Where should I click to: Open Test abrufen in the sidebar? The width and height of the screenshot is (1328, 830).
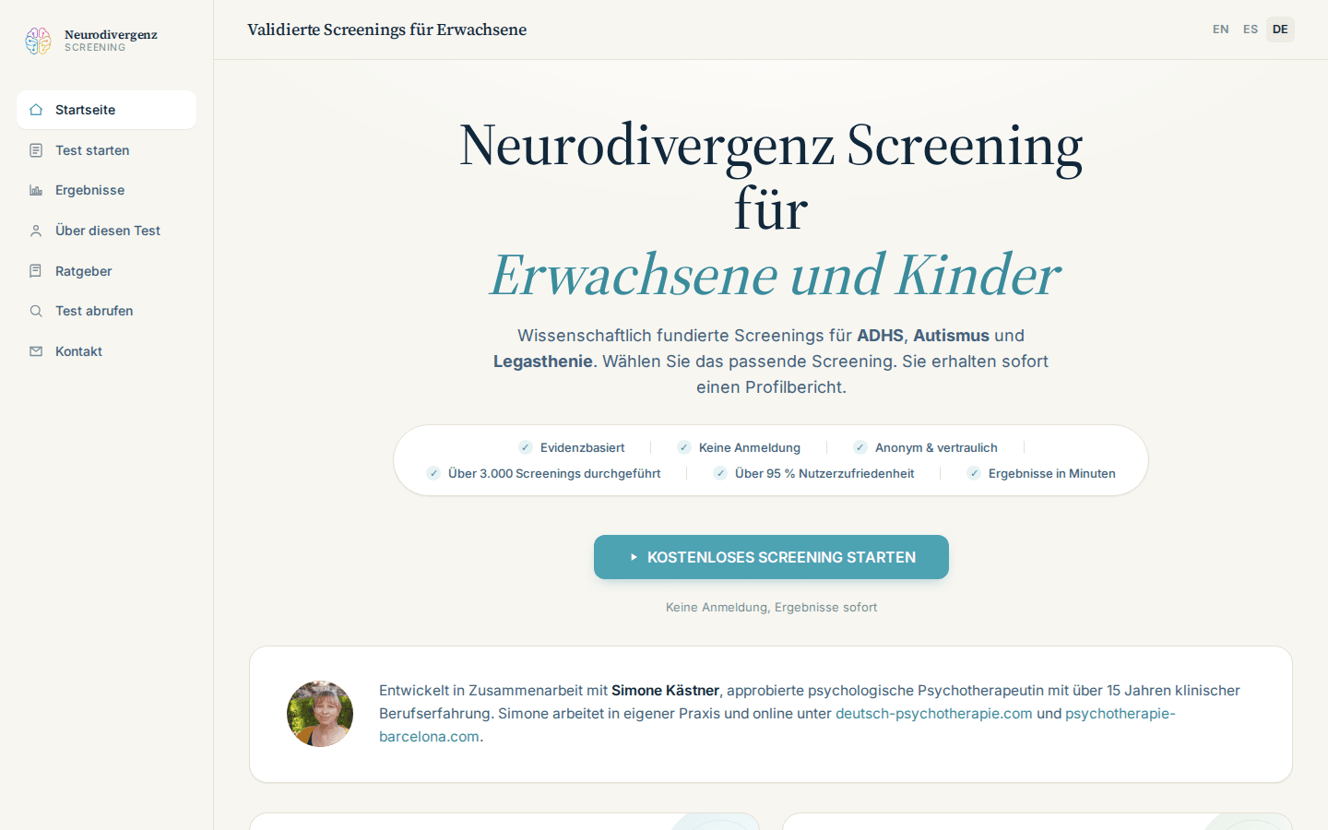point(106,311)
